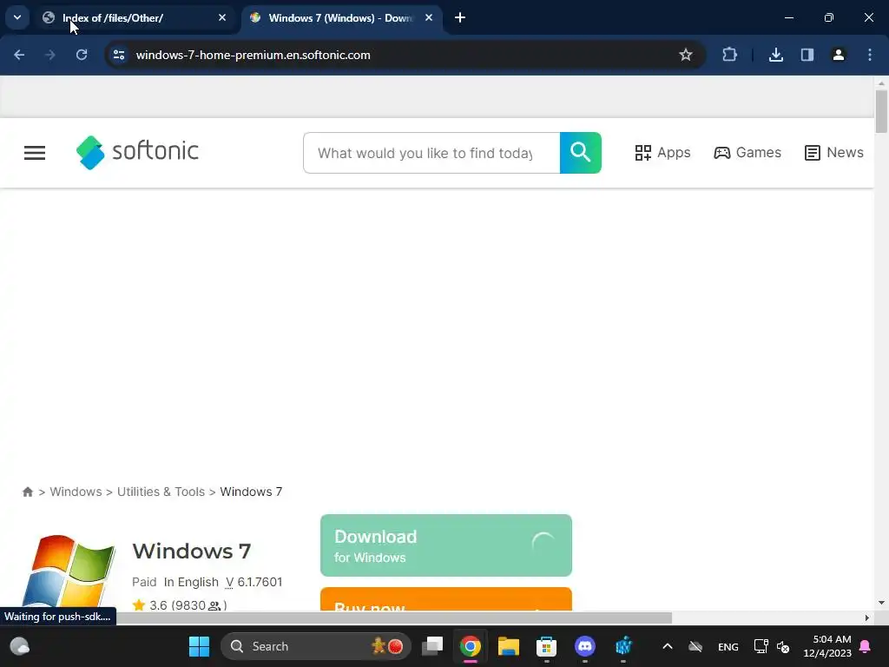889x667 pixels.
Task: Open Apps section
Action: [662, 153]
